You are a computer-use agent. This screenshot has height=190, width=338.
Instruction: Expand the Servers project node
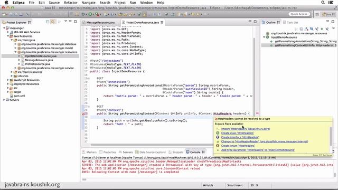click(x=4, y=100)
